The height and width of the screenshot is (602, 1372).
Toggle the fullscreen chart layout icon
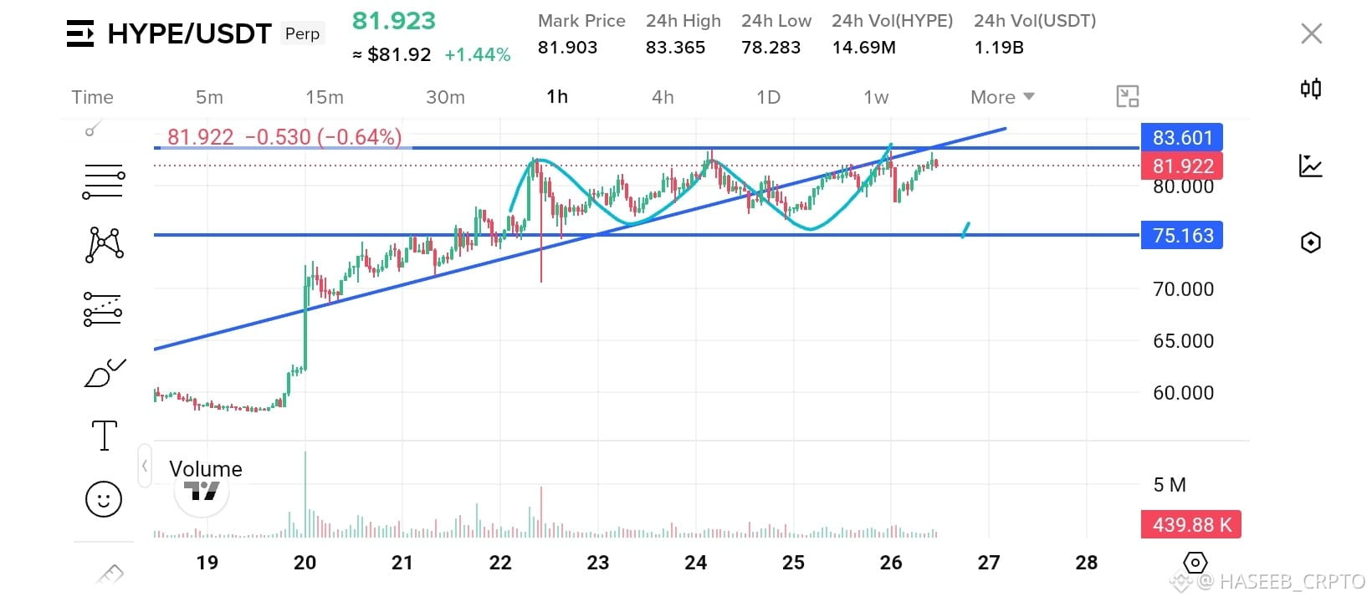(1128, 96)
